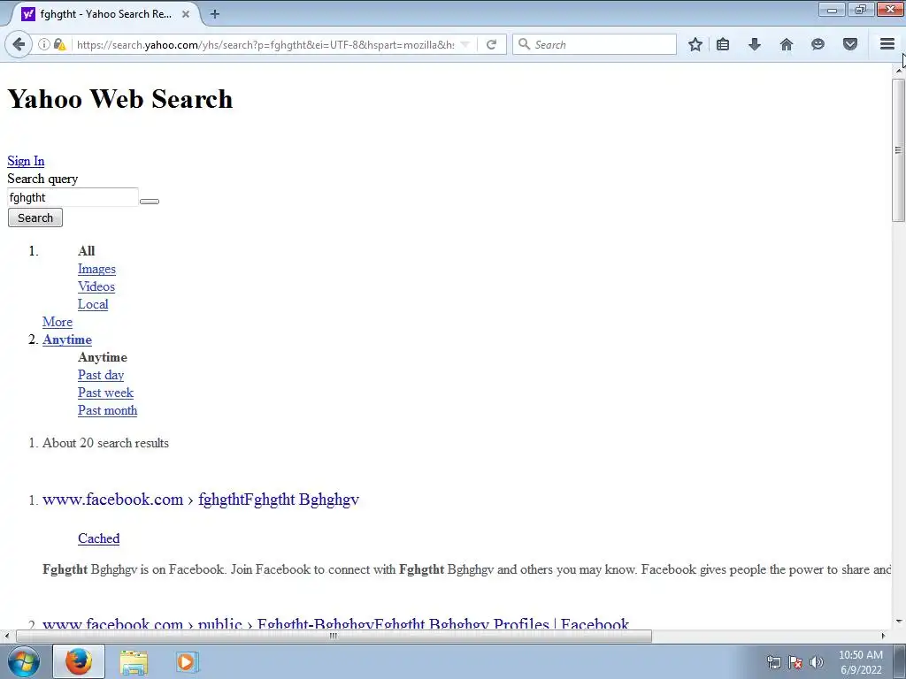Show site information icon in address bar
This screenshot has width=906, height=679.
[x=43, y=44]
